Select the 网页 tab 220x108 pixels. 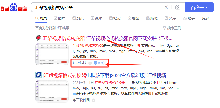pyautogui.click(x=41, y=18)
